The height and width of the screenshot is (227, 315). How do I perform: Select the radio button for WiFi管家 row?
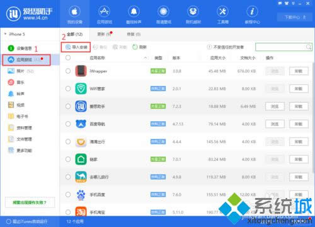pyautogui.click(x=68, y=89)
